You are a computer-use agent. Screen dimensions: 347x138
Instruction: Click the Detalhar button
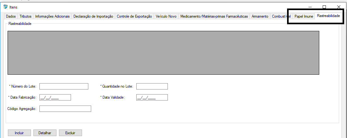click(x=45, y=133)
